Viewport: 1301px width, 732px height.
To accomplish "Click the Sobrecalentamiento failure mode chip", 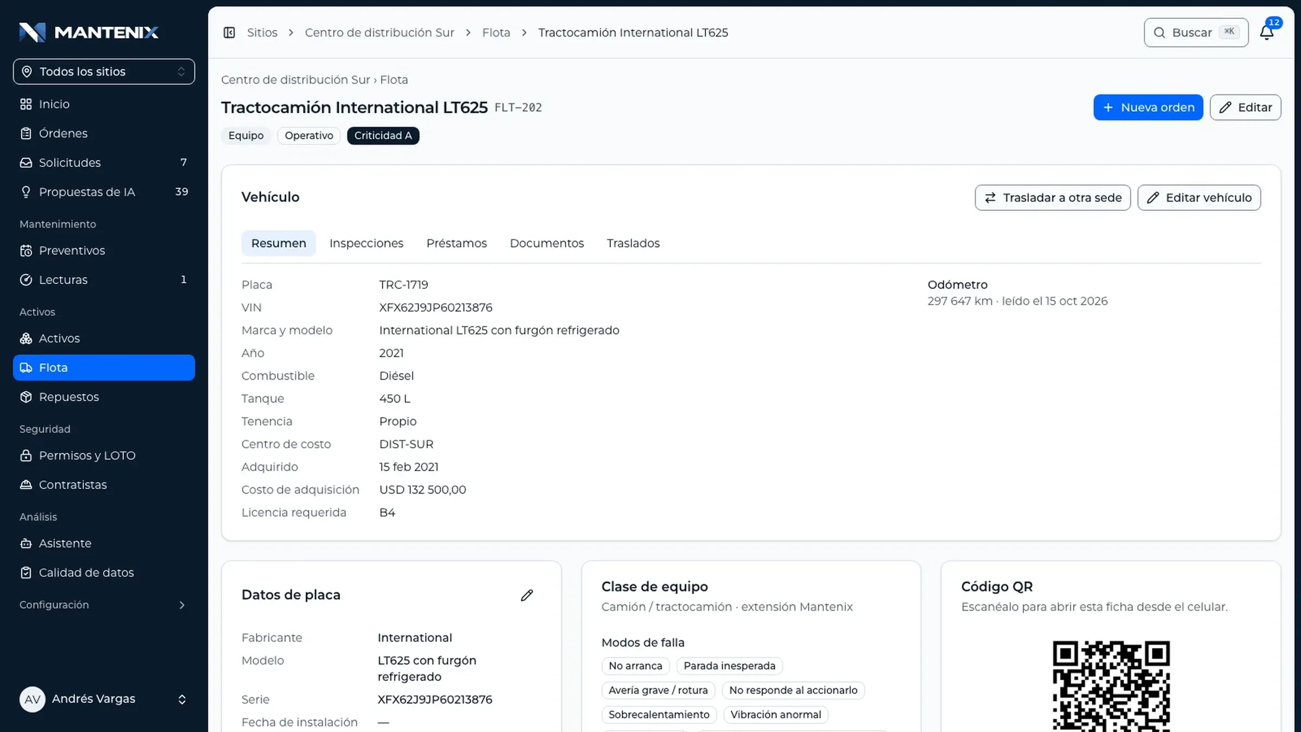I will coord(659,715).
